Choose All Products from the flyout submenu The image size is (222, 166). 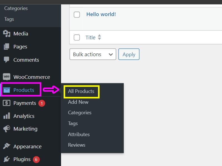(81, 91)
